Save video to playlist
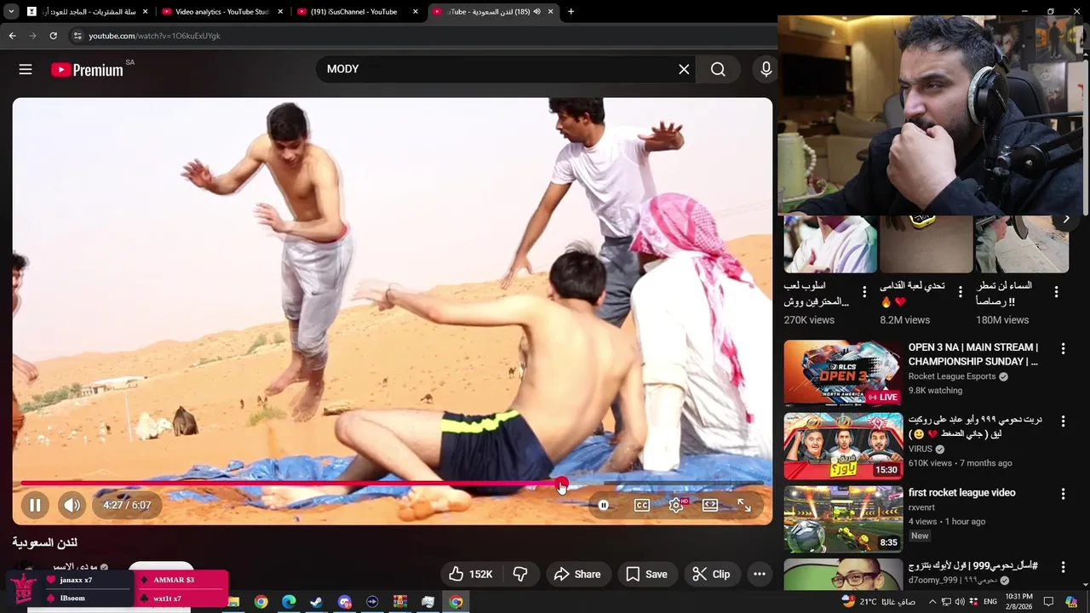The image size is (1090, 613). (x=647, y=574)
